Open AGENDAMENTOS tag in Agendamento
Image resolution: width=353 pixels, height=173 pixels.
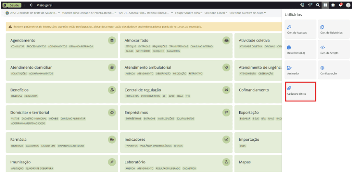[58, 47]
